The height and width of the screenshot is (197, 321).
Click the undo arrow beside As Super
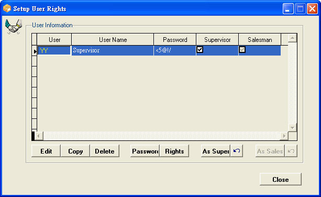point(237,151)
